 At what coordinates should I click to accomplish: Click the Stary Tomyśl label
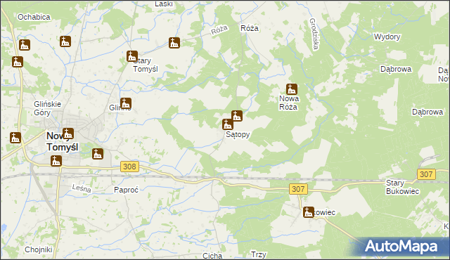[146, 65]
